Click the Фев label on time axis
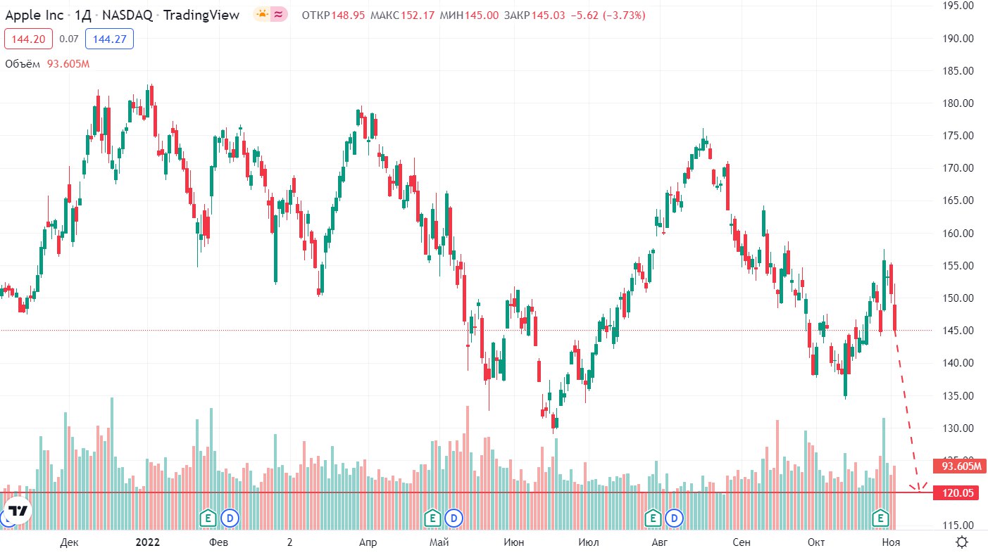 click(219, 542)
